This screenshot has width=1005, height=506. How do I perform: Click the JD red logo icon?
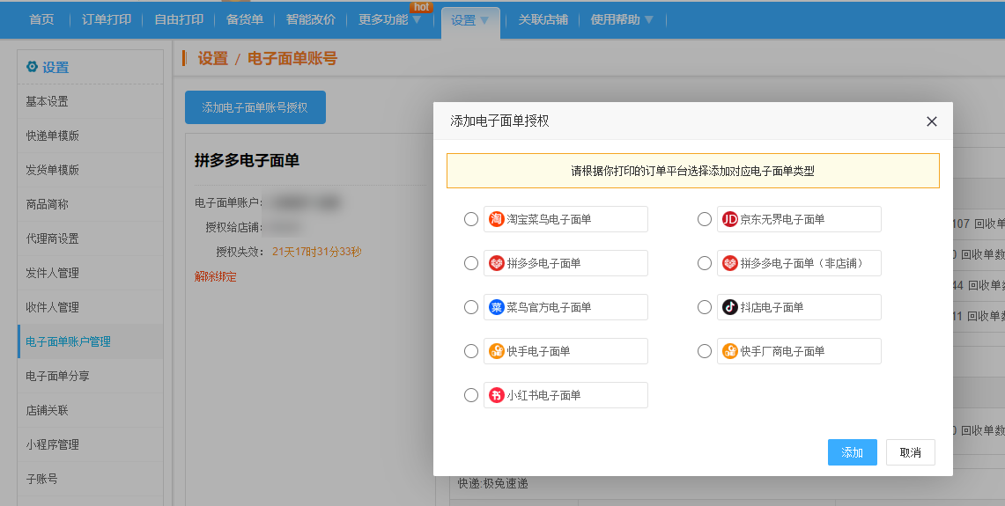[x=730, y=219]
